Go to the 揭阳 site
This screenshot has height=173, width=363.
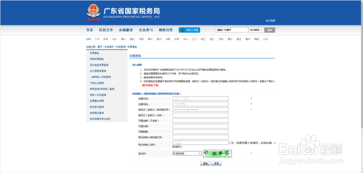[257, 39]
